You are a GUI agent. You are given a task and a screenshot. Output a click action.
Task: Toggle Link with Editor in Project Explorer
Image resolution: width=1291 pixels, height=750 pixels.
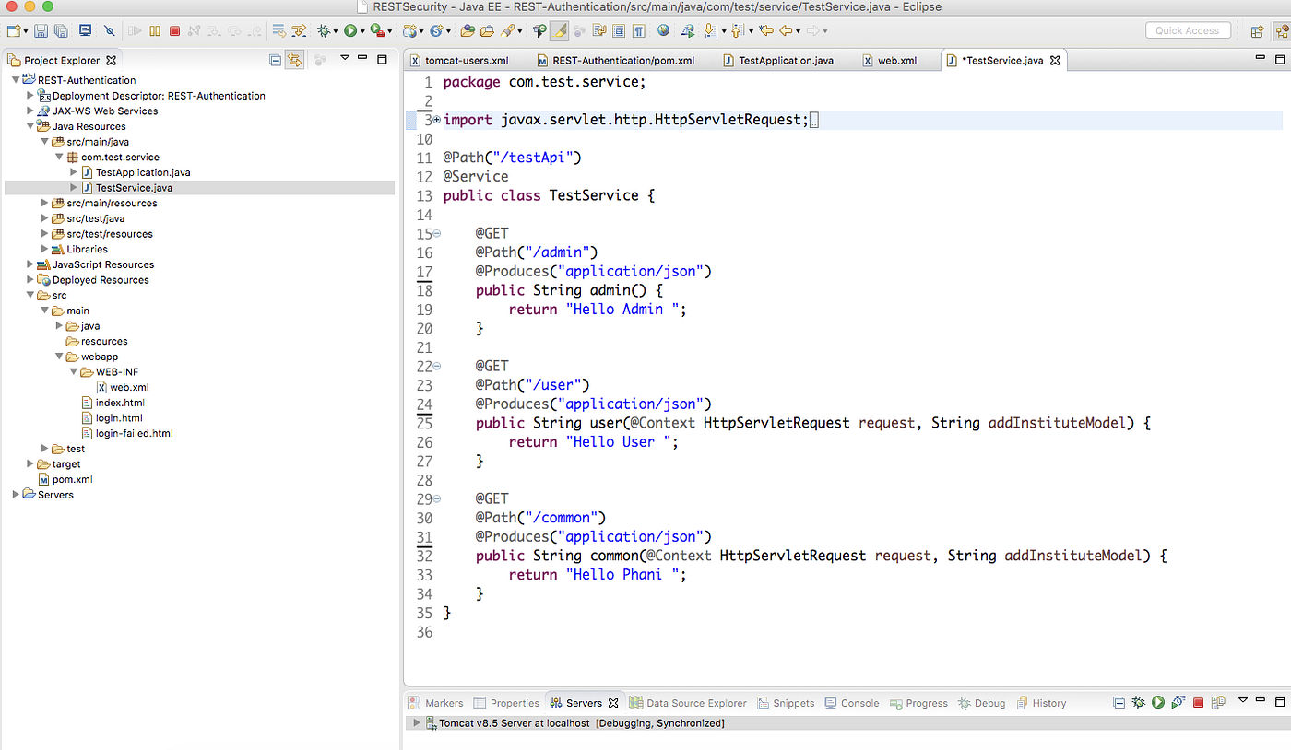click(x=294, y=60)
